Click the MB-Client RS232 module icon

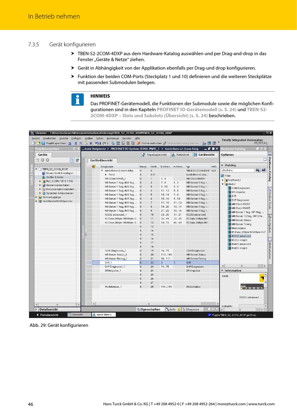[x=229, y=204]
